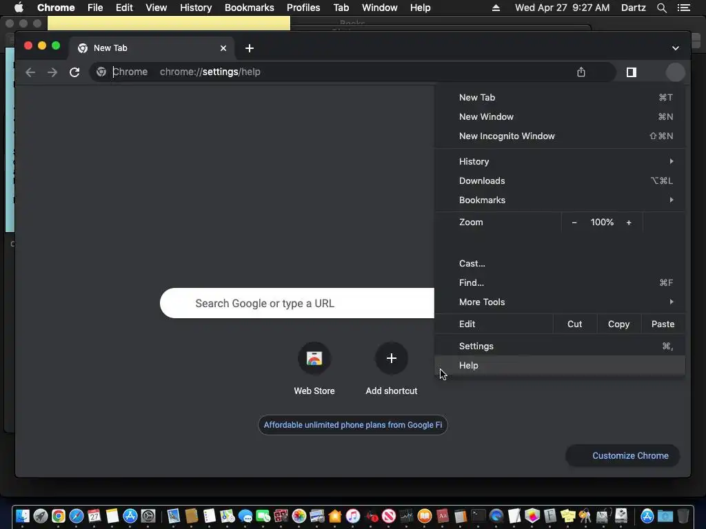The image size is (706, 529).
Task: Open the Window menu in menu bar
Action: [380, 8]
